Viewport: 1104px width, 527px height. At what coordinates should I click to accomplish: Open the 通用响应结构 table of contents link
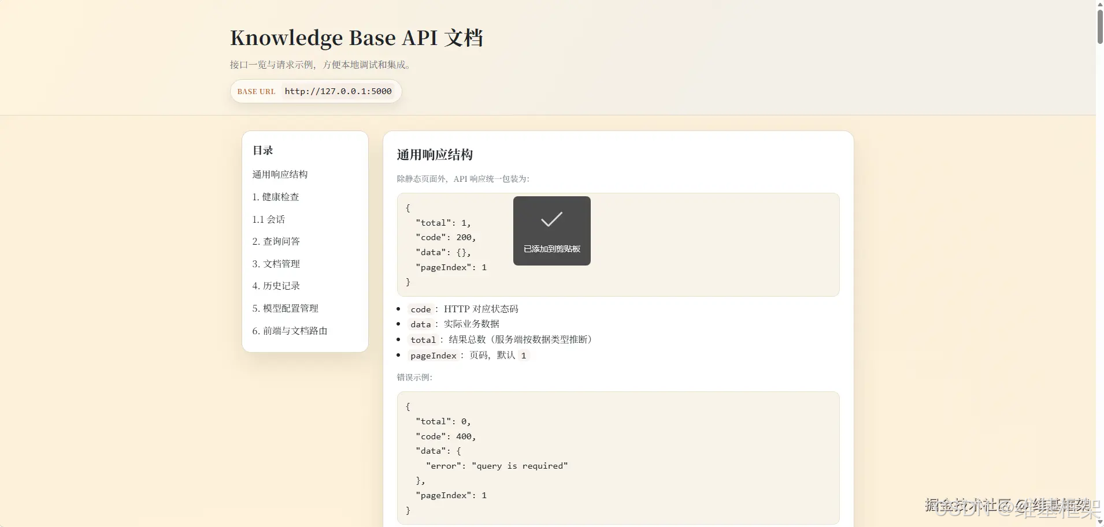point(280,174)
